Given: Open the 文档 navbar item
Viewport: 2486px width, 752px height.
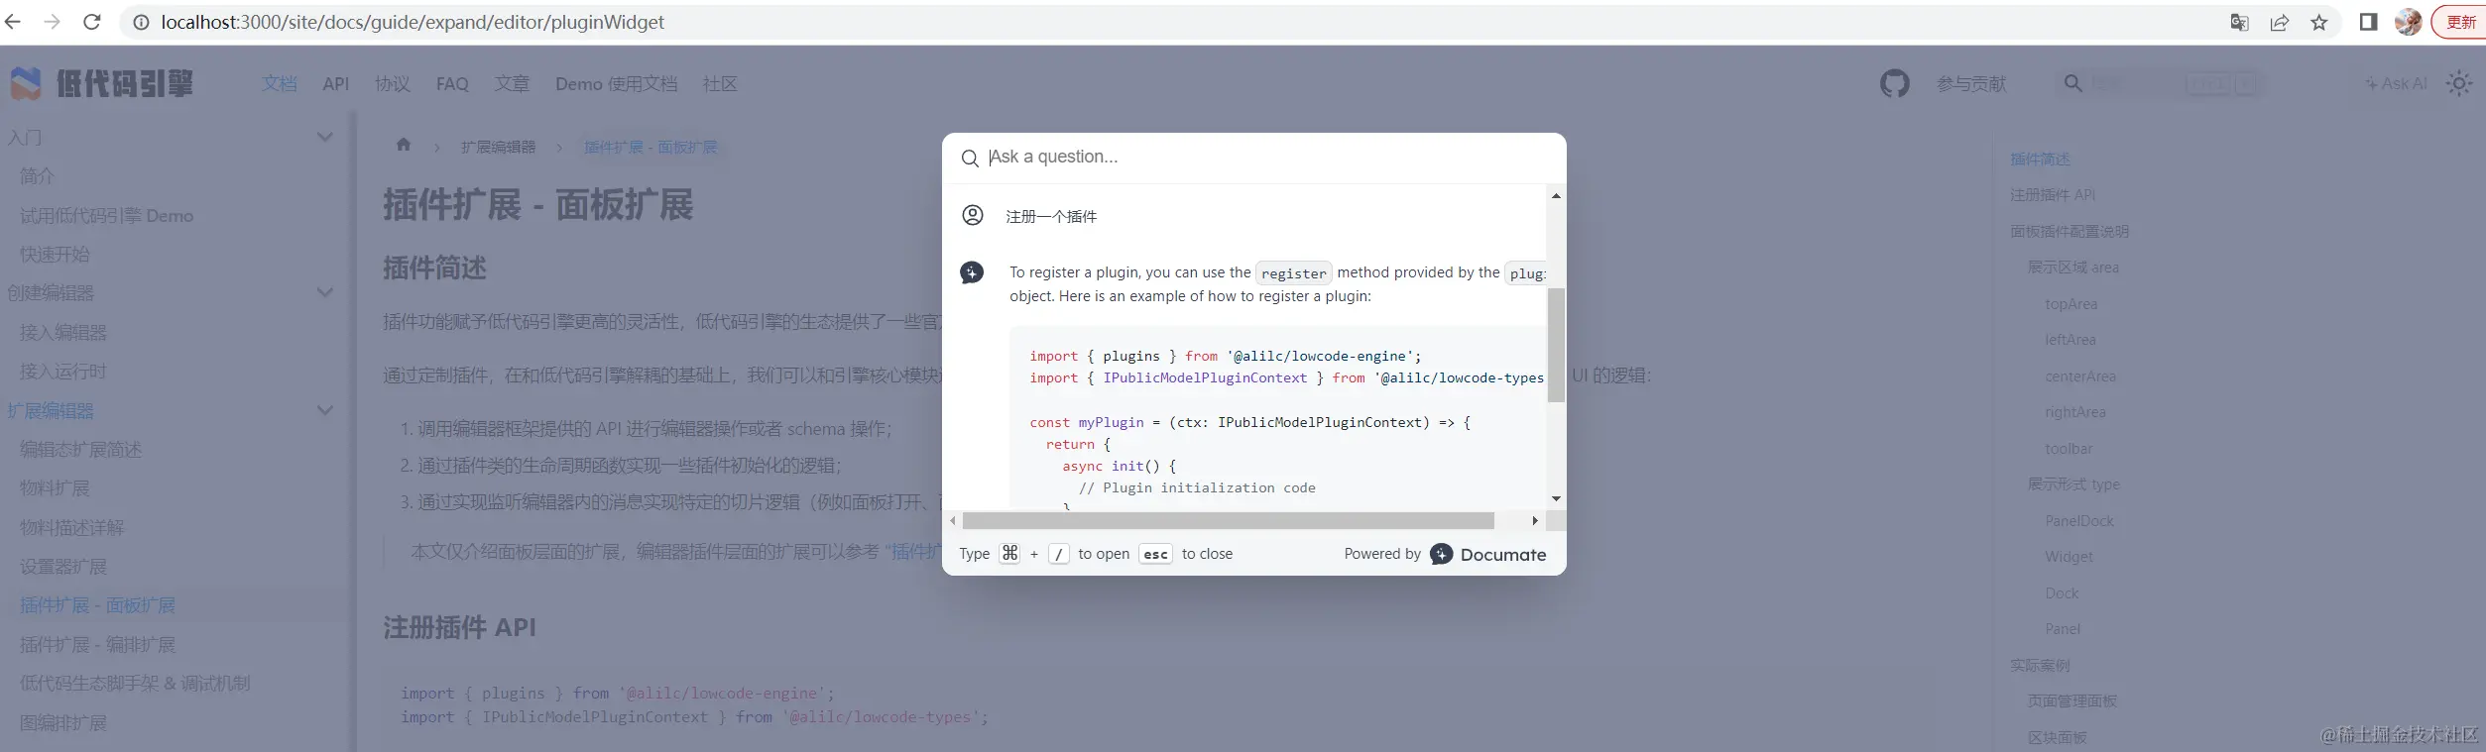Looking at the screenshot, I should (x=280, y=84).
